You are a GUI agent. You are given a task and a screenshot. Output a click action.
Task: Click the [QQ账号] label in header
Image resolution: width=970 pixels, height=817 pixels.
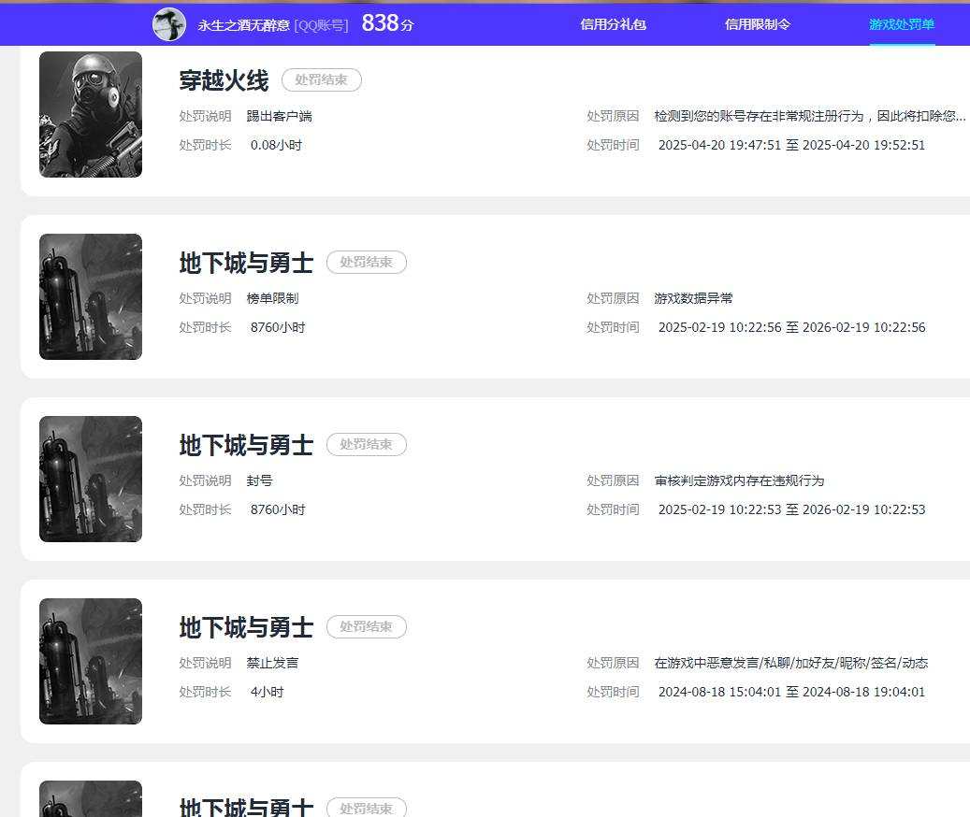[x=321, y=25]
